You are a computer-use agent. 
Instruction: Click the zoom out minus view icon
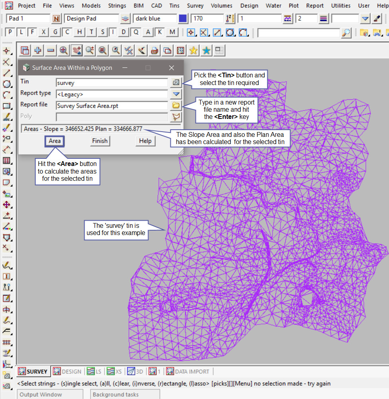pyautogui.click(x=51, y=50)
